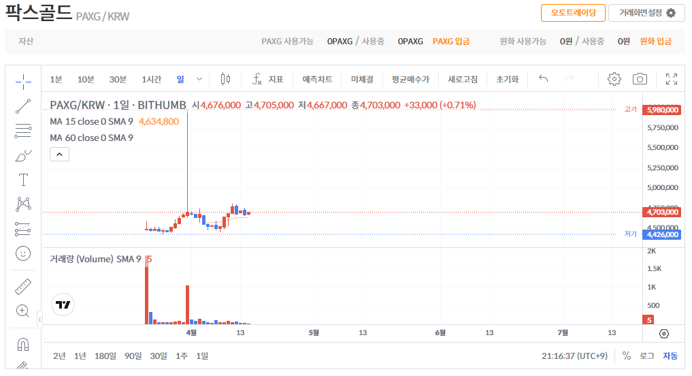Select the 10분 interval
The width and height of the screenshot is (692, 376).
click(86, 80)
